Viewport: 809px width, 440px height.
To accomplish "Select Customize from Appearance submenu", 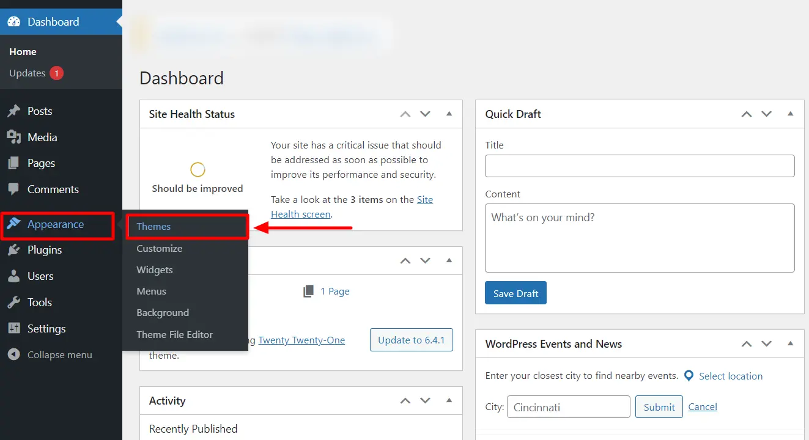I will point(159,249).
